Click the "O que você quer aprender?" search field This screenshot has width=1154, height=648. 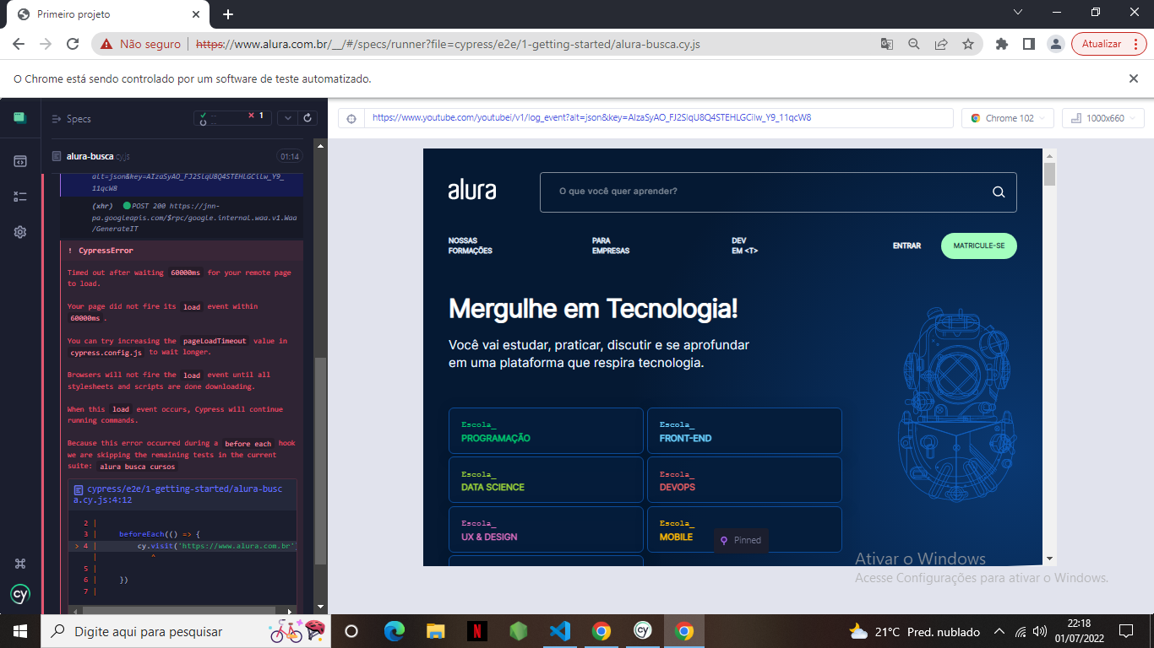click(778, 192)
